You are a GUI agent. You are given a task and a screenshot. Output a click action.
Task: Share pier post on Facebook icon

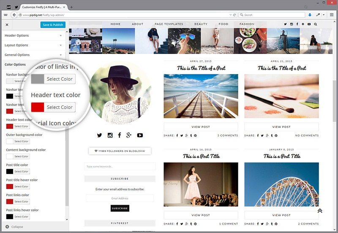click(177, 135)
